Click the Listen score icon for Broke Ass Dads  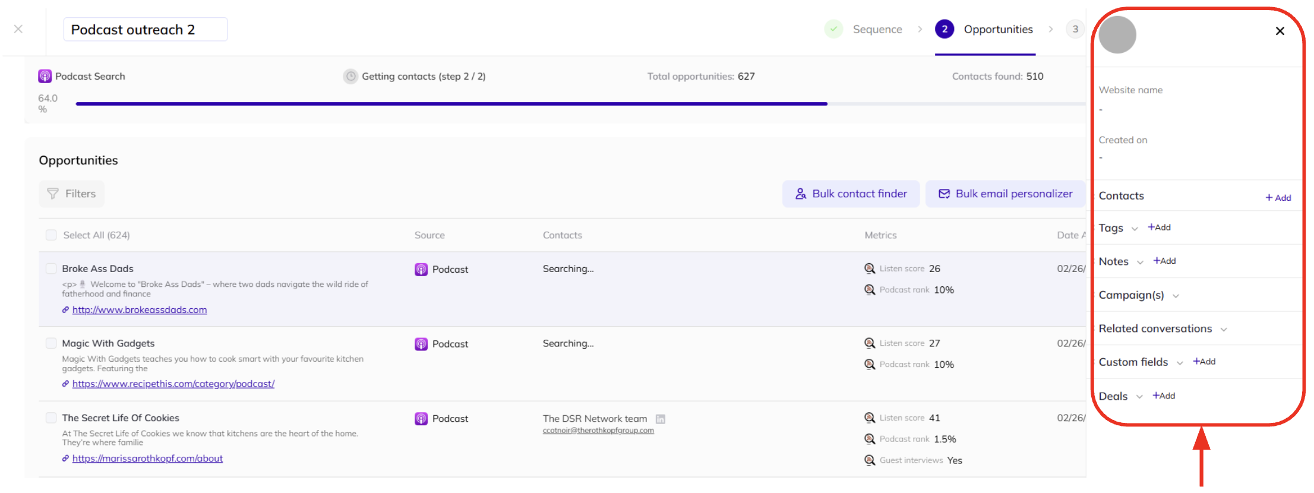[870, 268]
